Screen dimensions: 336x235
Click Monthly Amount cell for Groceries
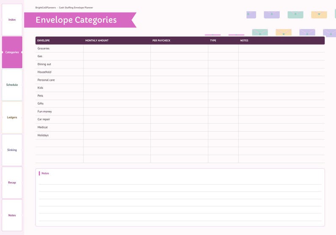(x=117, y=48)
